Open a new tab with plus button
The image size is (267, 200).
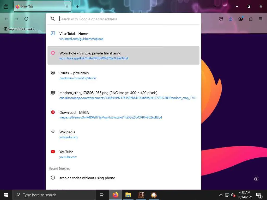click(x=78, y=7)
